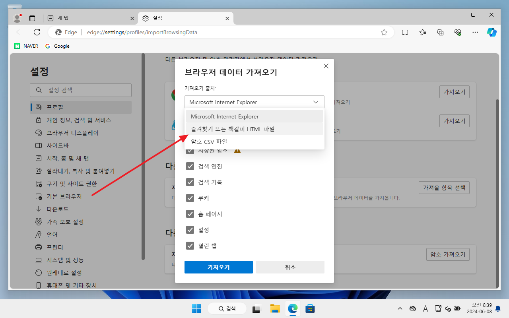This screenshot has width=509, height=318.
Task: Open 개인 정보, 검색 및 서비스 section
Action: (x=81, y=120)
